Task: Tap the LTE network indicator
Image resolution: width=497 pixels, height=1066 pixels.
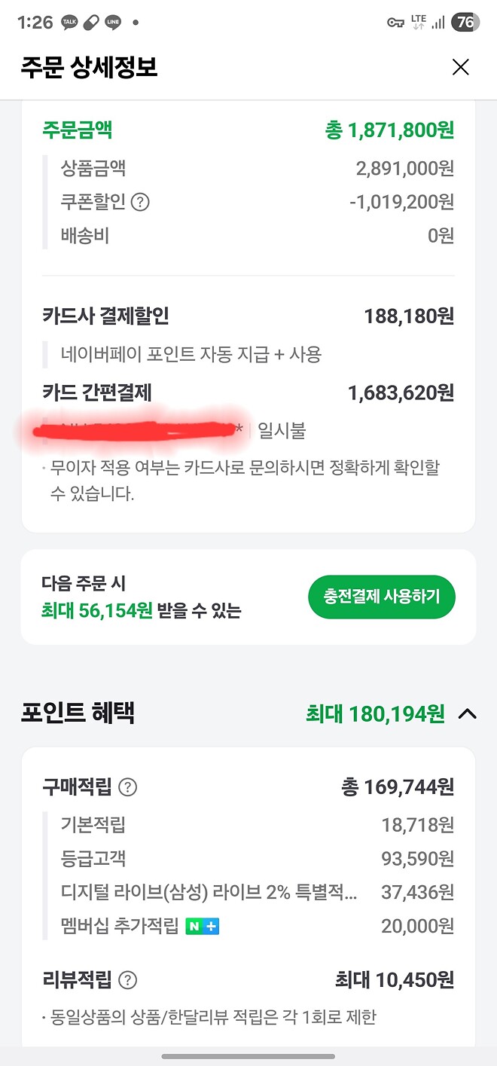Action: coord(419,18)
